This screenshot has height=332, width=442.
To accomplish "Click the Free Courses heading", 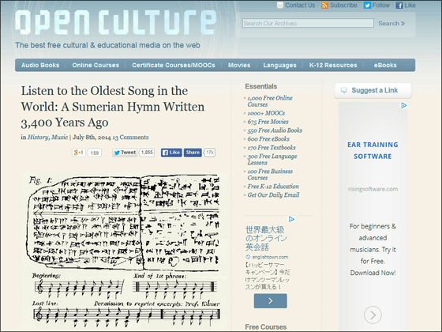I will tap(266, 327).
